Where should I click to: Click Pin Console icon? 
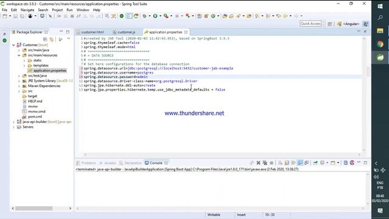[315, 163]
